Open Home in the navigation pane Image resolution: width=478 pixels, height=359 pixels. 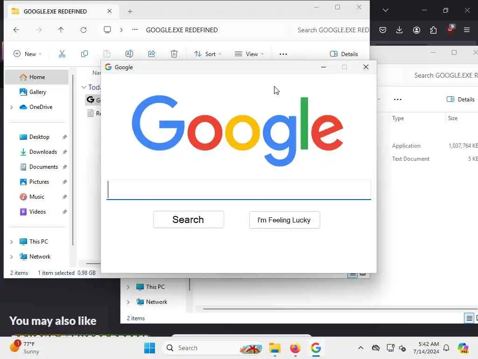coord(36,77)
